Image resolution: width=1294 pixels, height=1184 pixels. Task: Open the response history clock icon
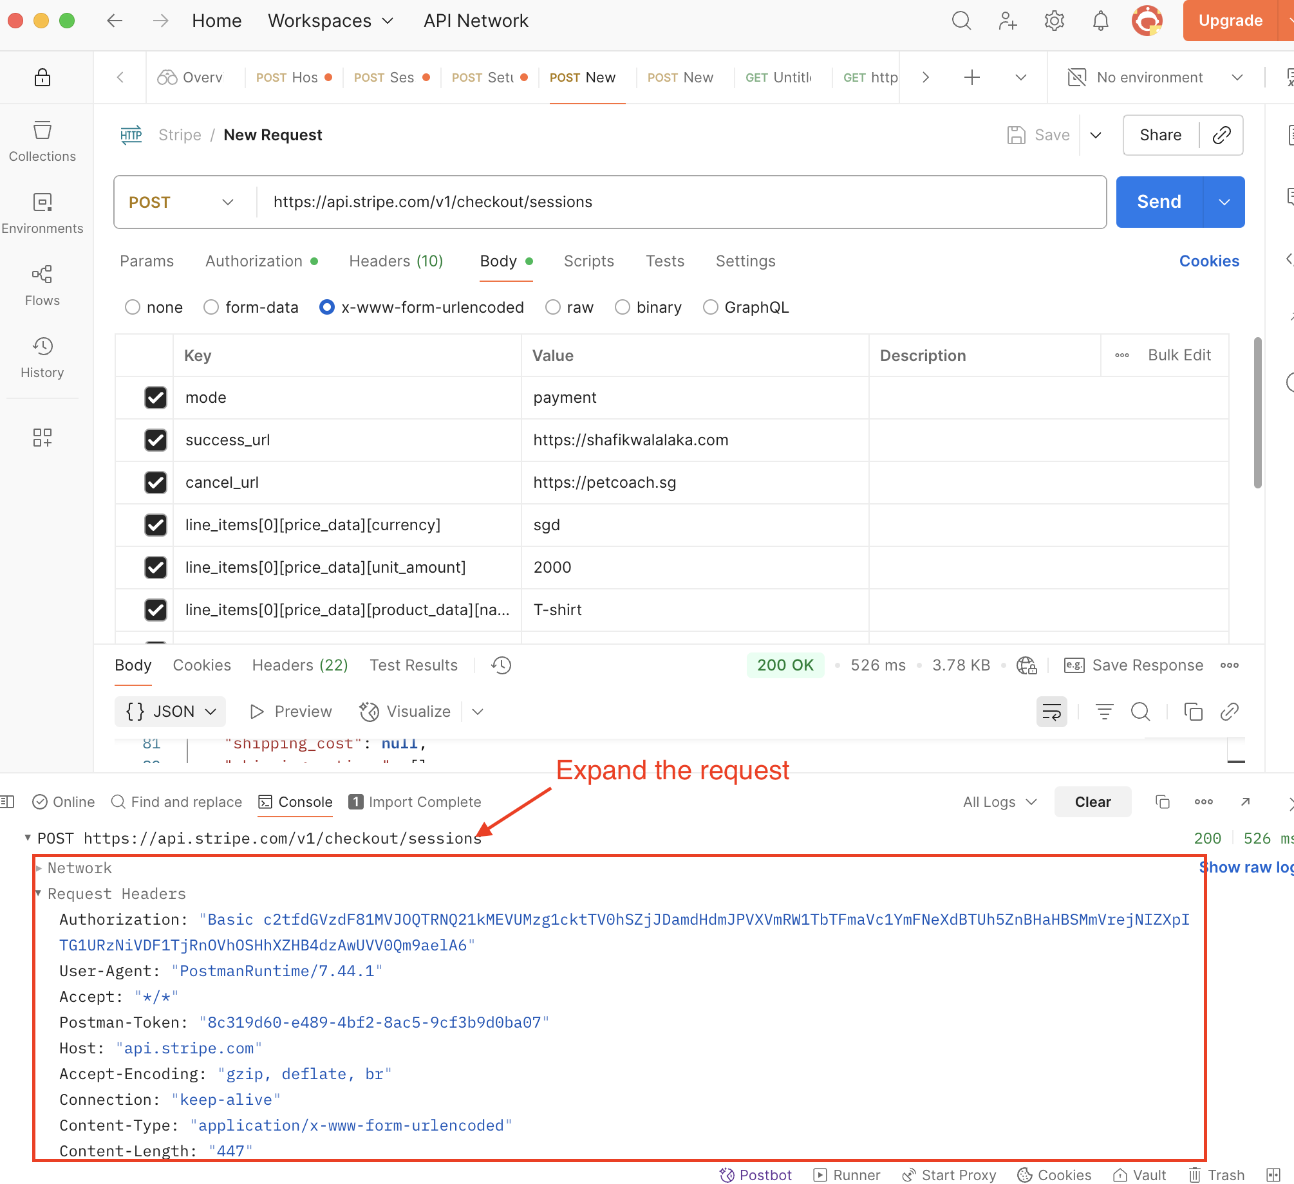[502, 665]
